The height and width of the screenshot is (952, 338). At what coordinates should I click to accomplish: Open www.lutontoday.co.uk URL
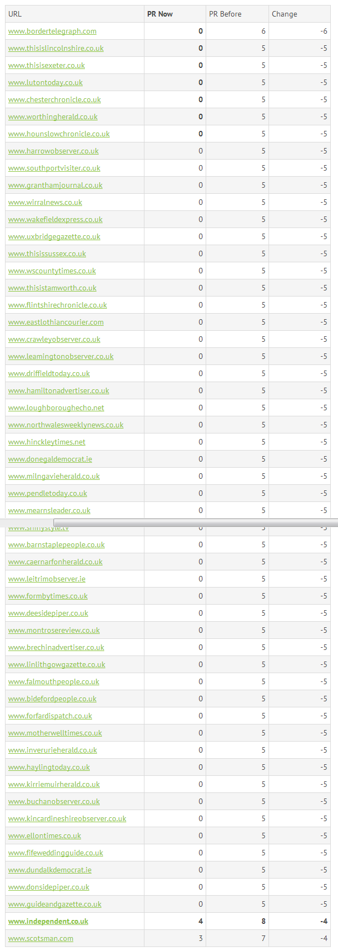[x=45, y=83]
